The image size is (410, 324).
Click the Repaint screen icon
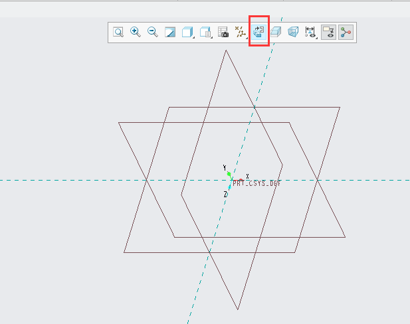(x=170, y=33)
